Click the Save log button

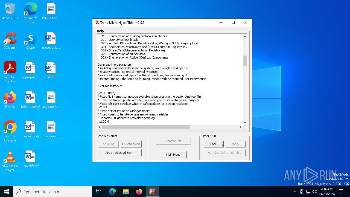[x=109, y=144]
